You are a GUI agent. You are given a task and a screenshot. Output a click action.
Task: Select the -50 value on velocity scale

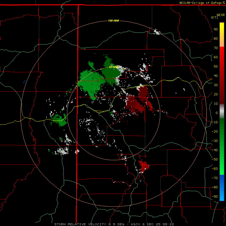click(215, 159)
